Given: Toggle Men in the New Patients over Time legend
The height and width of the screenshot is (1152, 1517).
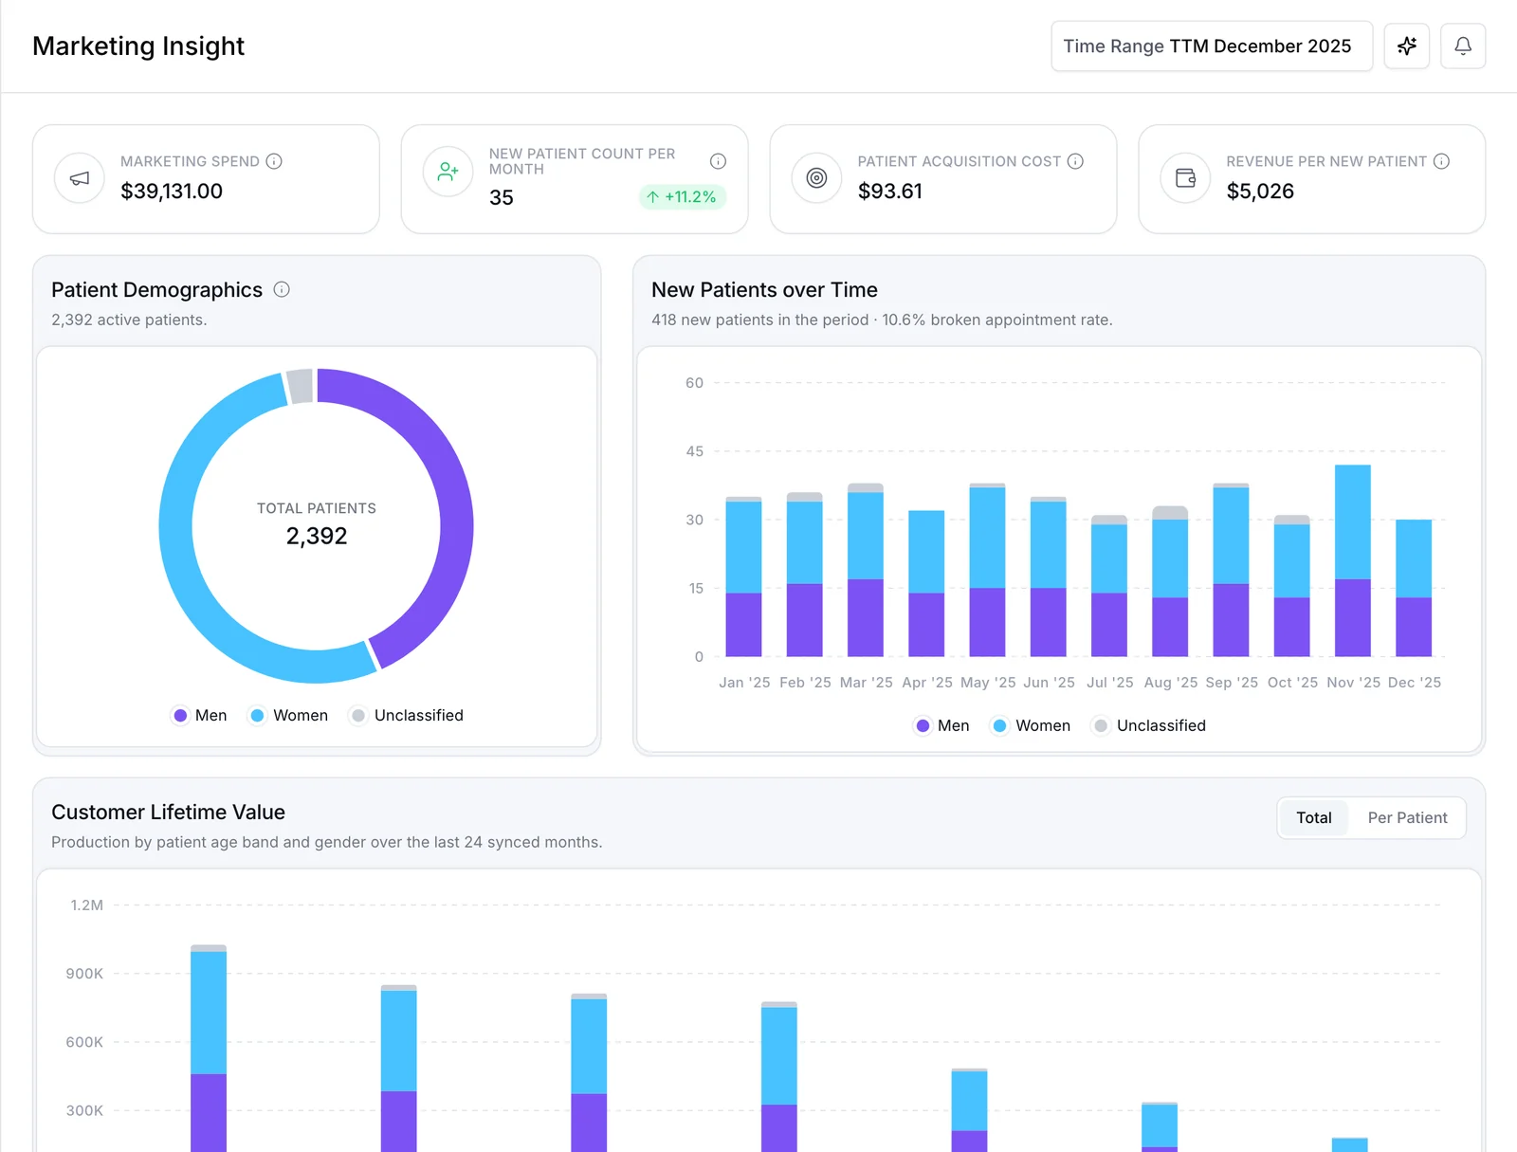Looking at the screenshot, I should (942, 725).
